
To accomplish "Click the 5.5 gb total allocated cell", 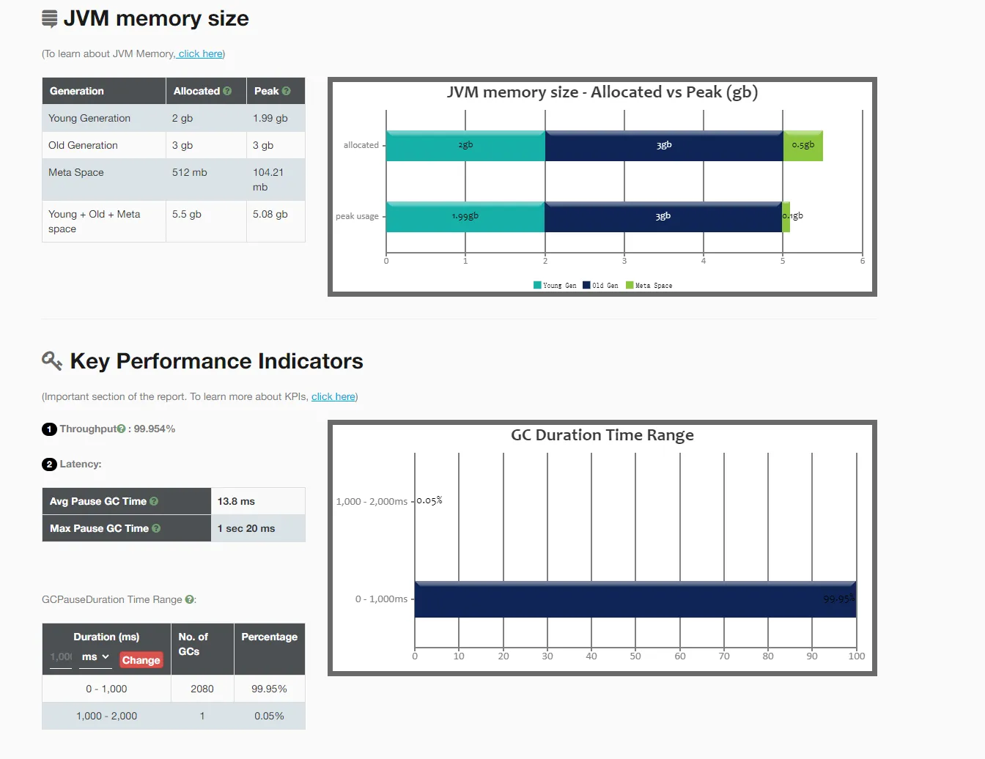I will 206,221.
